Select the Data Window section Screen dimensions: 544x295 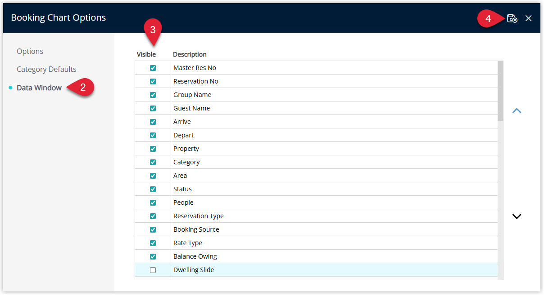[x=39, y=88]
